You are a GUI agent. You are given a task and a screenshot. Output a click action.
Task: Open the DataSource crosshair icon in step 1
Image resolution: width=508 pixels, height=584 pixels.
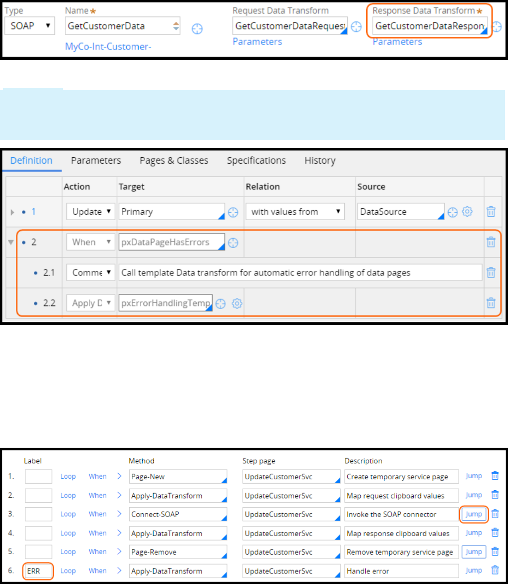tap(453, 212)
